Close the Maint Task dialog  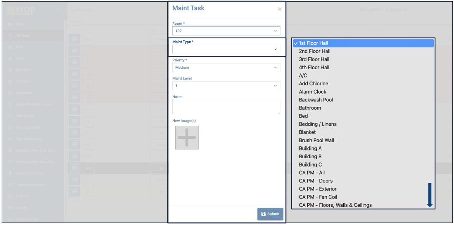point(280,9)
